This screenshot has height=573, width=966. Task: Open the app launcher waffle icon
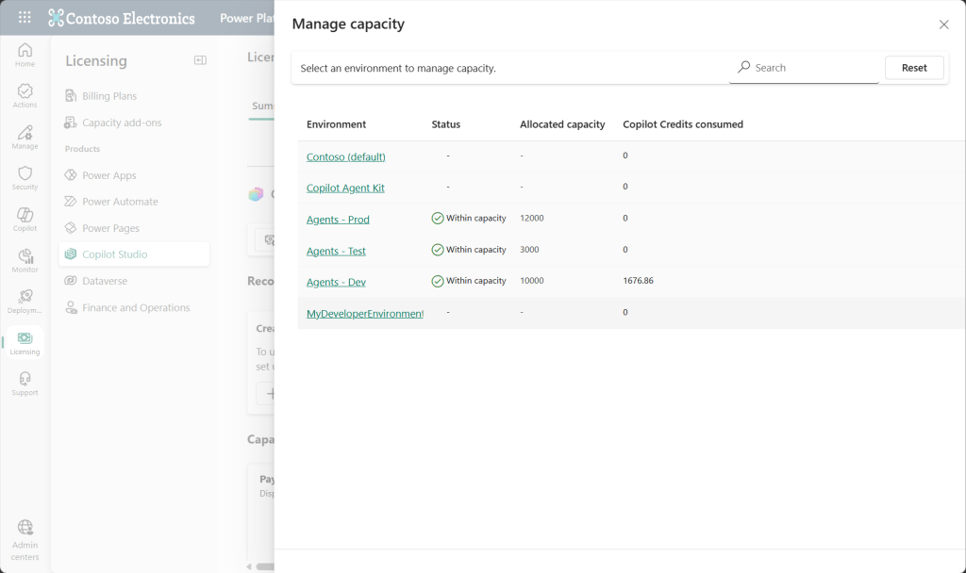(x=25, y=17)
